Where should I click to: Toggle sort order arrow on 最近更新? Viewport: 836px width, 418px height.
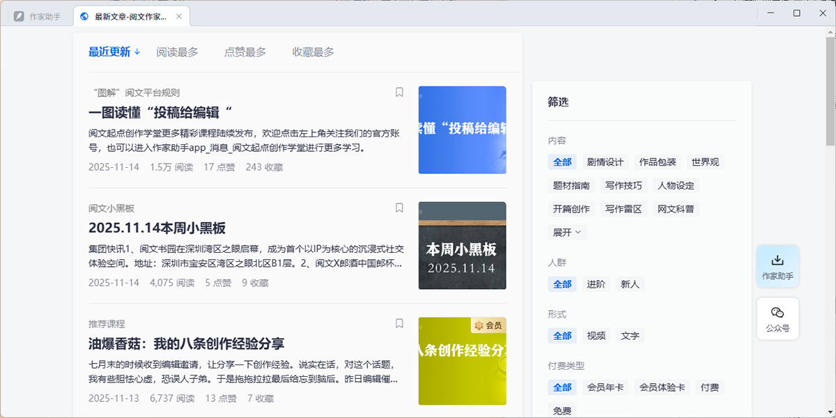(x=137, y=52)
